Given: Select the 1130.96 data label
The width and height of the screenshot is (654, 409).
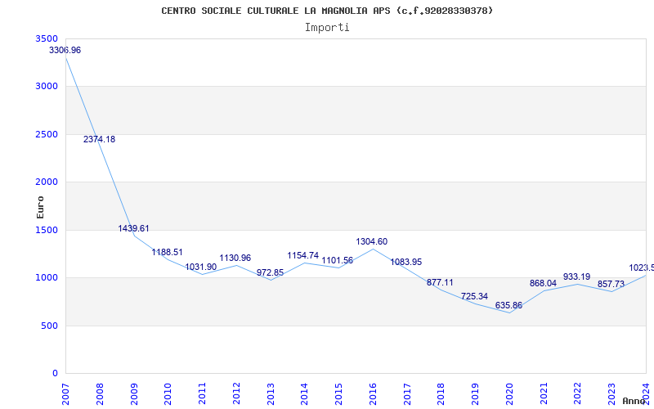Looking at the screenshot, I should 235,258.
